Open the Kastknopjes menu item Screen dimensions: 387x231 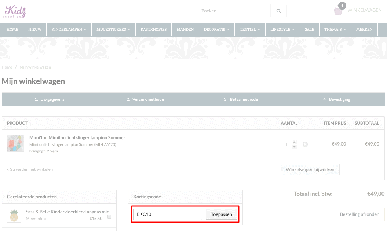click(154, 29)
